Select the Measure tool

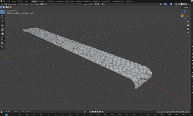pyautogui.click(x=2, y=43)
